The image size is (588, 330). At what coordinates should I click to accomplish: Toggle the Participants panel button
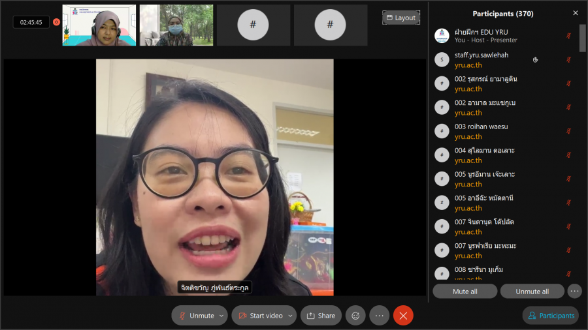coord(550,316)
